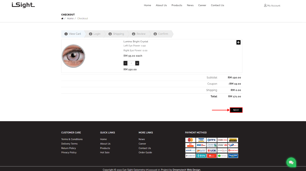Open Delivery Terms footer link
Screen dimensions: 306x171
(69, 144)
